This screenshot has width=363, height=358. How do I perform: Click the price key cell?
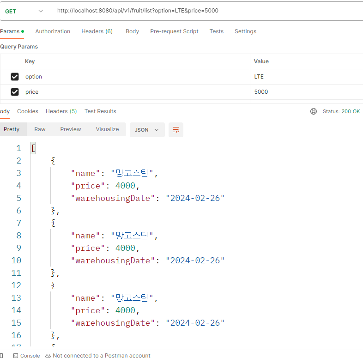[x=135, y=92]
